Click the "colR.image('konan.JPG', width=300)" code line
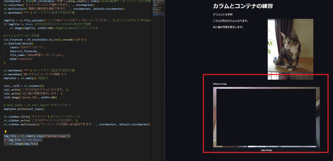Image resolution: width=333 pixels, height=161 pixels. 30,97
